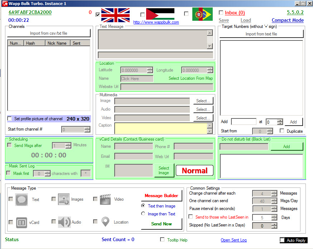Check the Arabic flag language checkbox
The image size is (313, 249).
click(143, 15)
